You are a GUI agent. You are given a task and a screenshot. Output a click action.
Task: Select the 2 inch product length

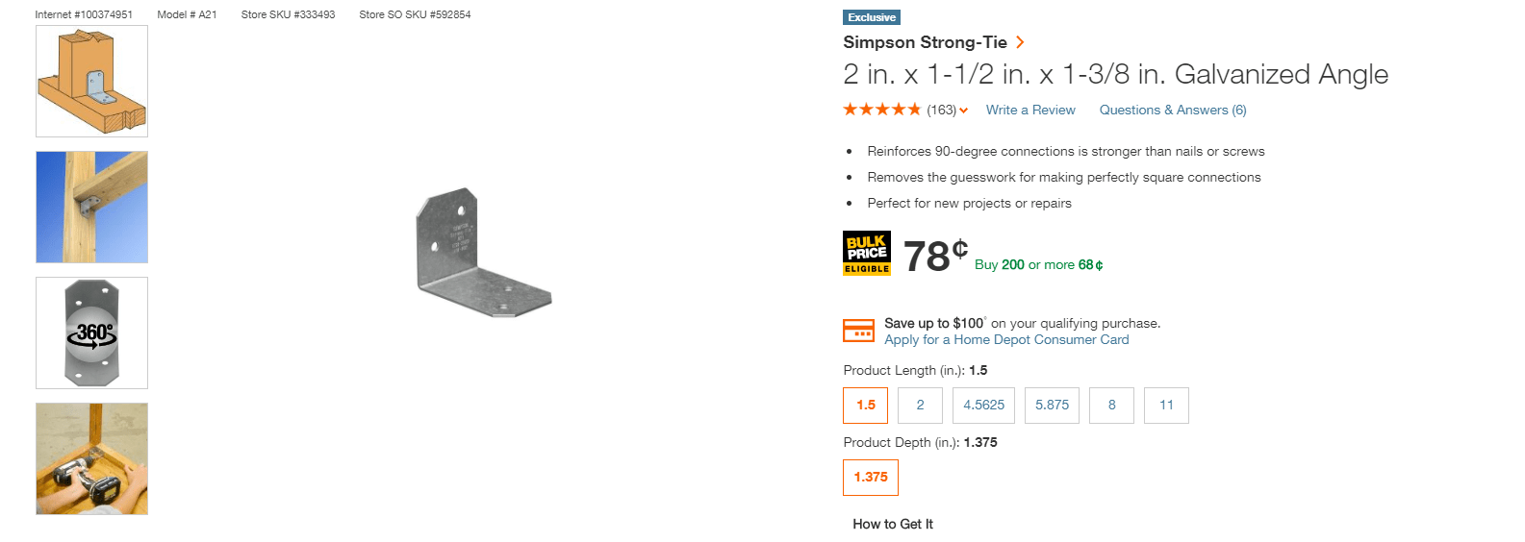click(x=920, y=406)
